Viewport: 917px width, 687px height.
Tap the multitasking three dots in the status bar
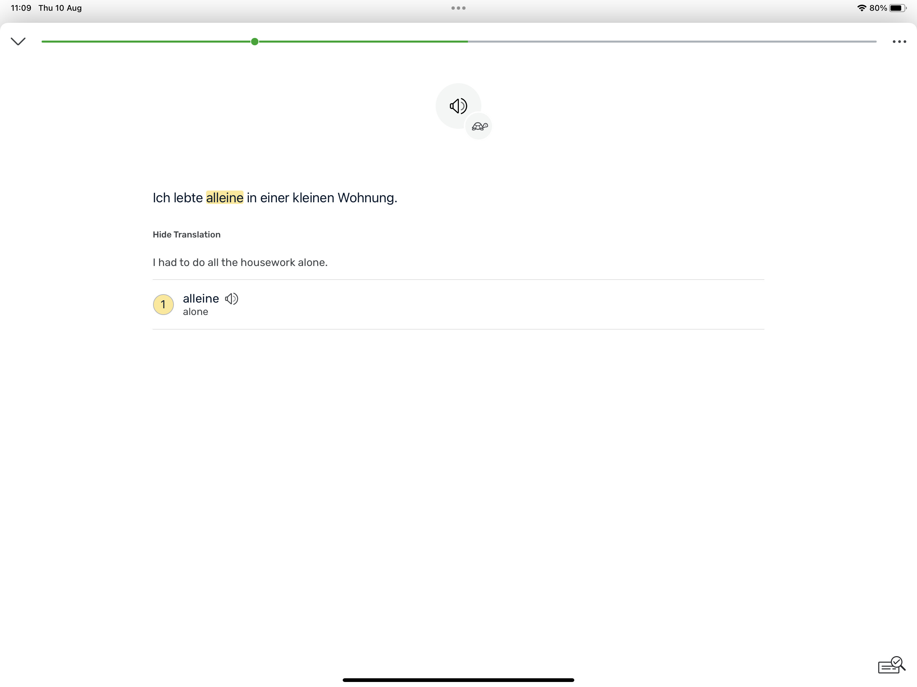tap(458, 8)
